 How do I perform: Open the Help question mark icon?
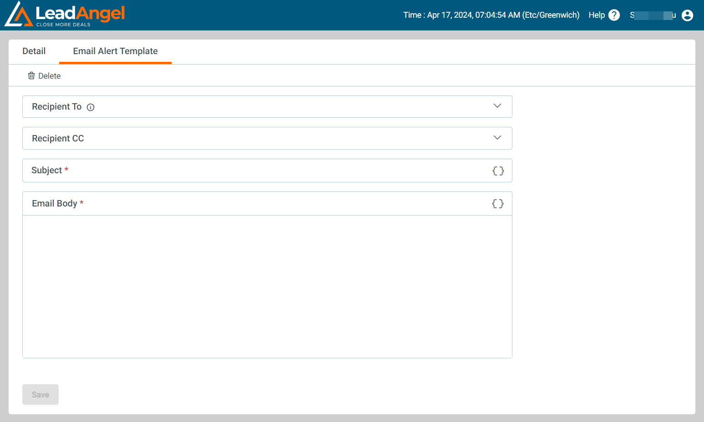point(614,15)
